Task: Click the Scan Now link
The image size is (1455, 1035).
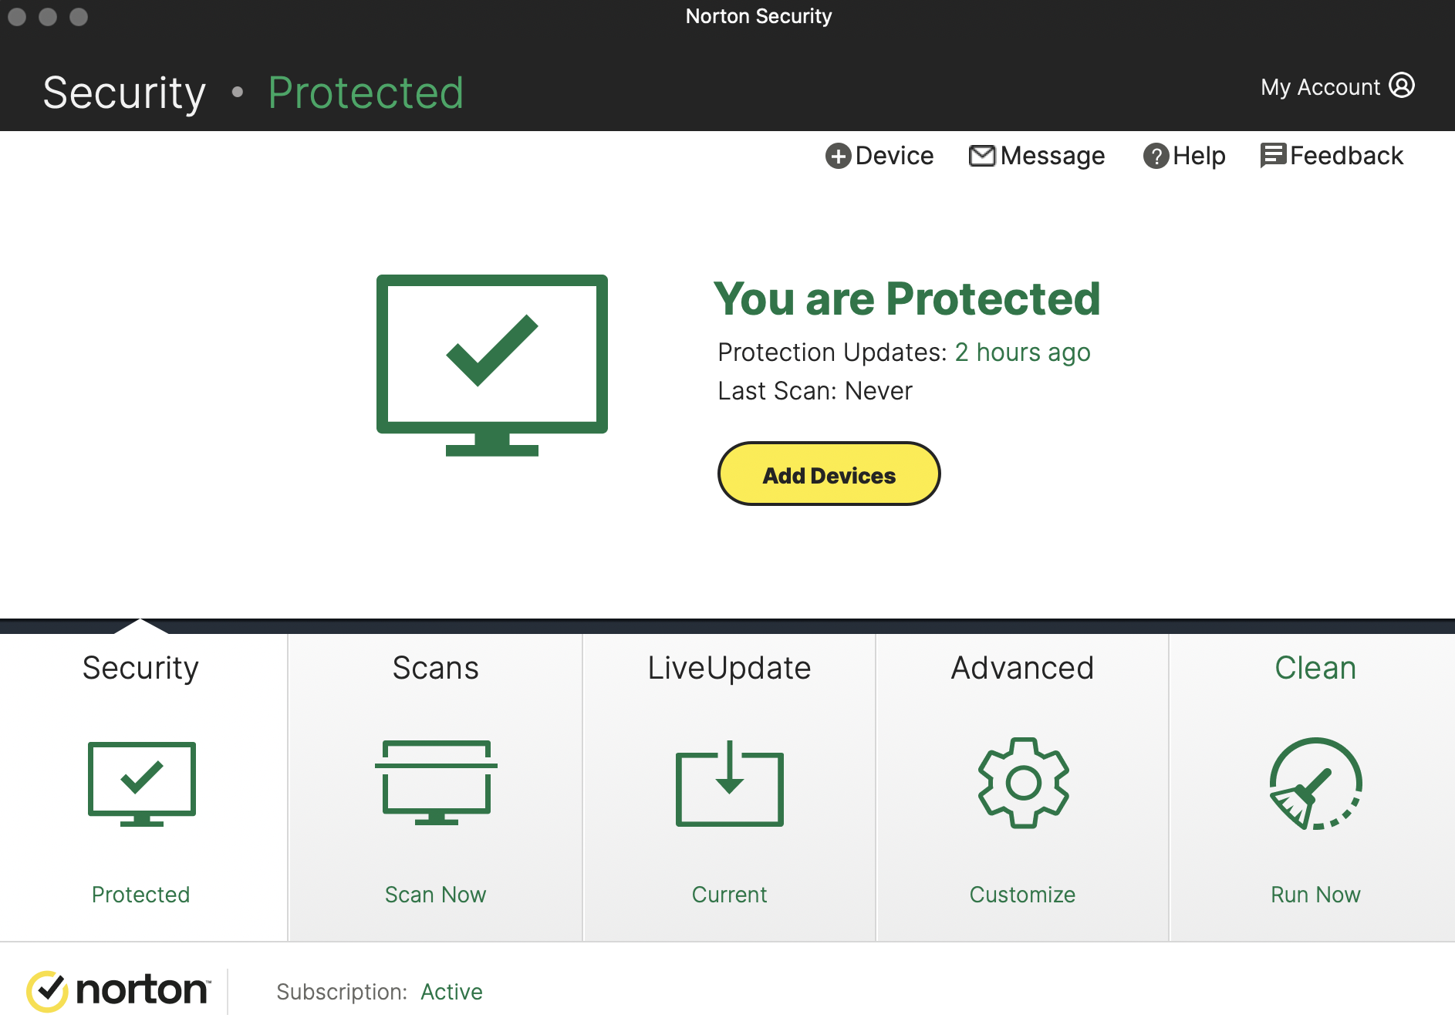Action: pyautogui.click(x=436, y=895)
